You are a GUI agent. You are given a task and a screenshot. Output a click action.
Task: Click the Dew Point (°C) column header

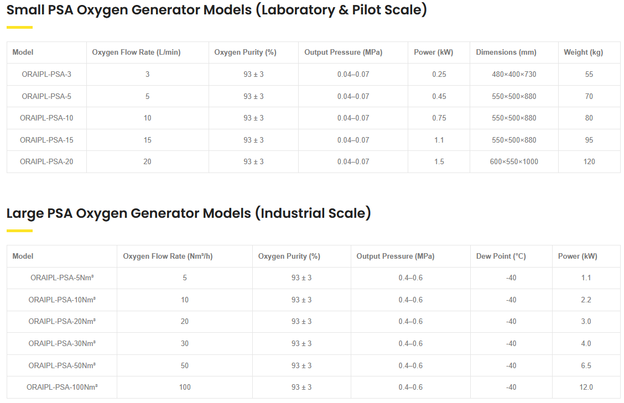click(x=501, y=256)
